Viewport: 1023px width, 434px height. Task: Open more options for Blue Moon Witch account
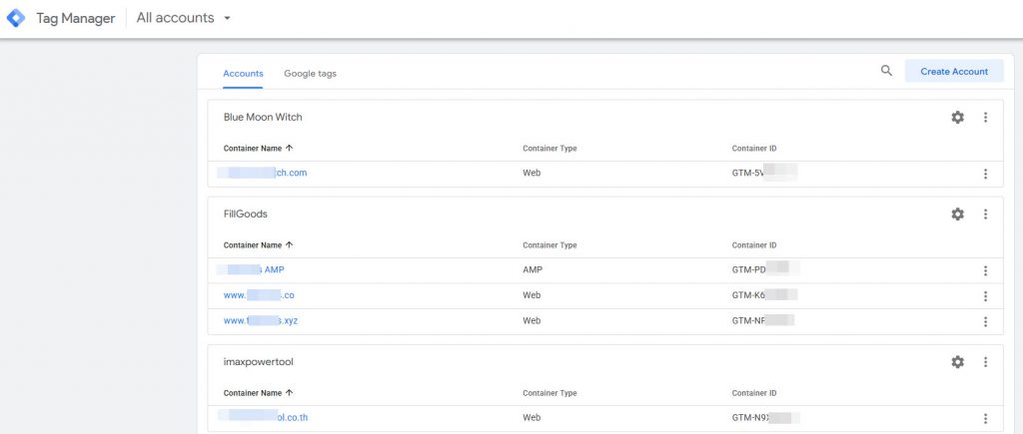pyautogui.click(x=985, y=118)
